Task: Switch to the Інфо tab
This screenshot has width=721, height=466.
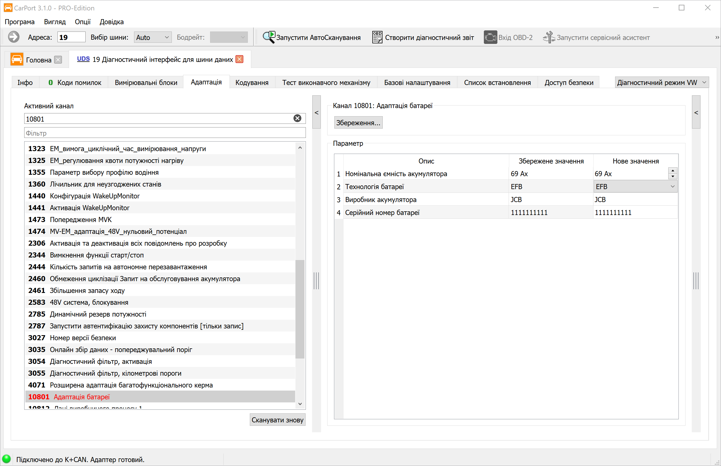Action: (25, 83)
